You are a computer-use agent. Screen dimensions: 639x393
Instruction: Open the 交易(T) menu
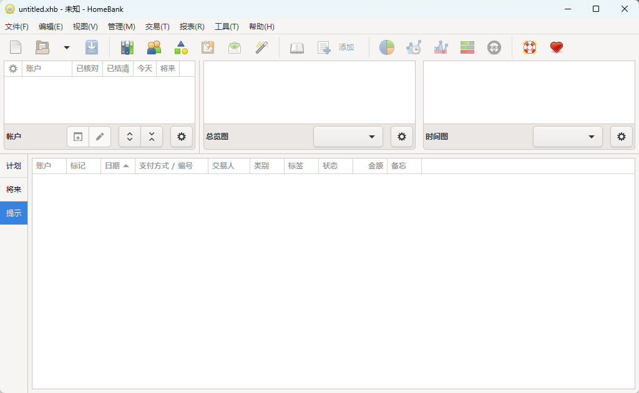click(157, 26)
